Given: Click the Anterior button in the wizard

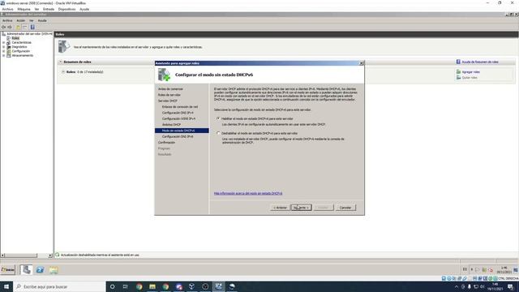Looking at the screenshot, I should click(280, 208).
